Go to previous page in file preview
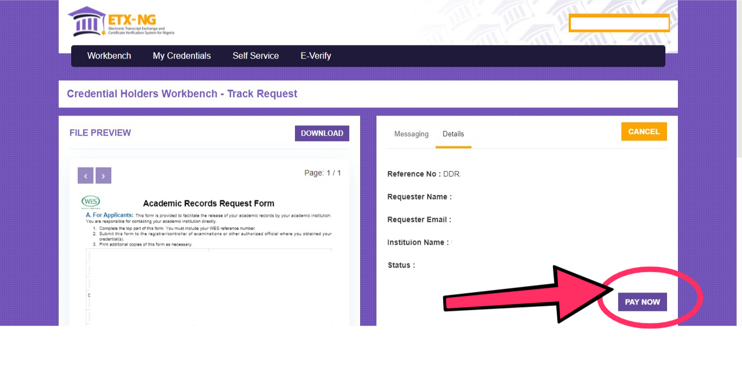The image size is (742, 374). tap(86, 175)
